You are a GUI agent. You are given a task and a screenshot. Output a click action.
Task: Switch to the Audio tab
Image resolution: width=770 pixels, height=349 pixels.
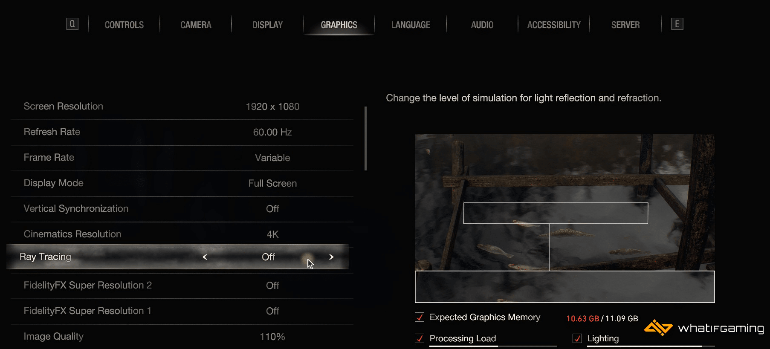[x=482, y=25]
